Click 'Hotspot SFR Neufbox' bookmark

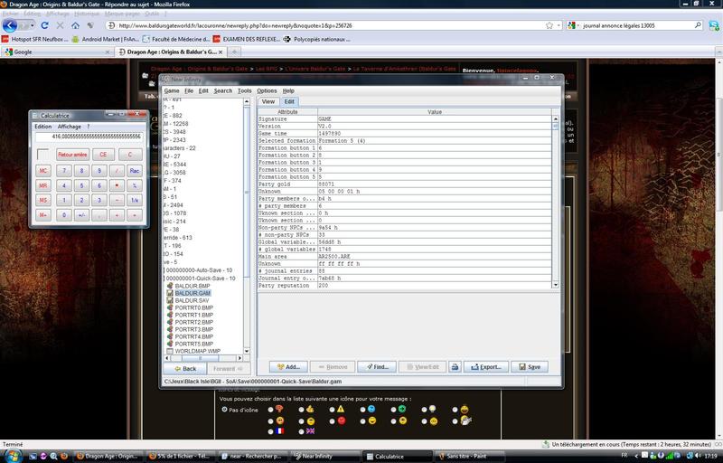click(35, 39)
